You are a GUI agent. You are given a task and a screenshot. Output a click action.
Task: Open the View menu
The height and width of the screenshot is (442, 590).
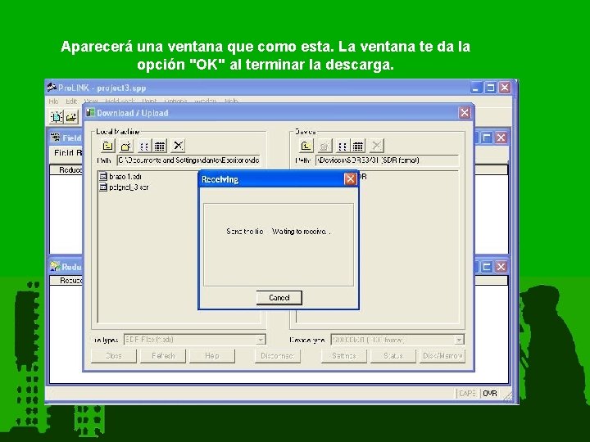click(91, 101)
